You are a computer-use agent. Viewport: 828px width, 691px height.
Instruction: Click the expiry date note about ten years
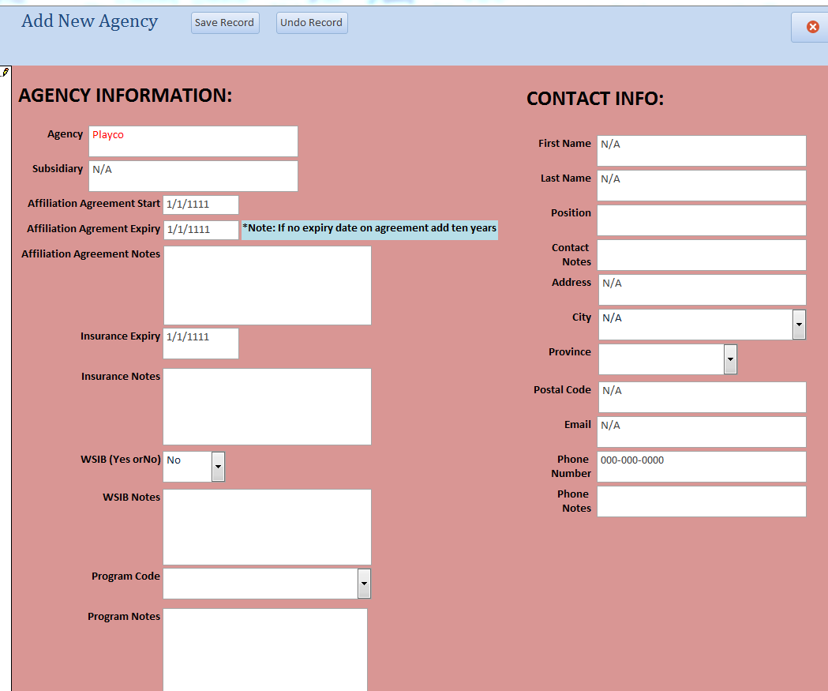point(369,229)
